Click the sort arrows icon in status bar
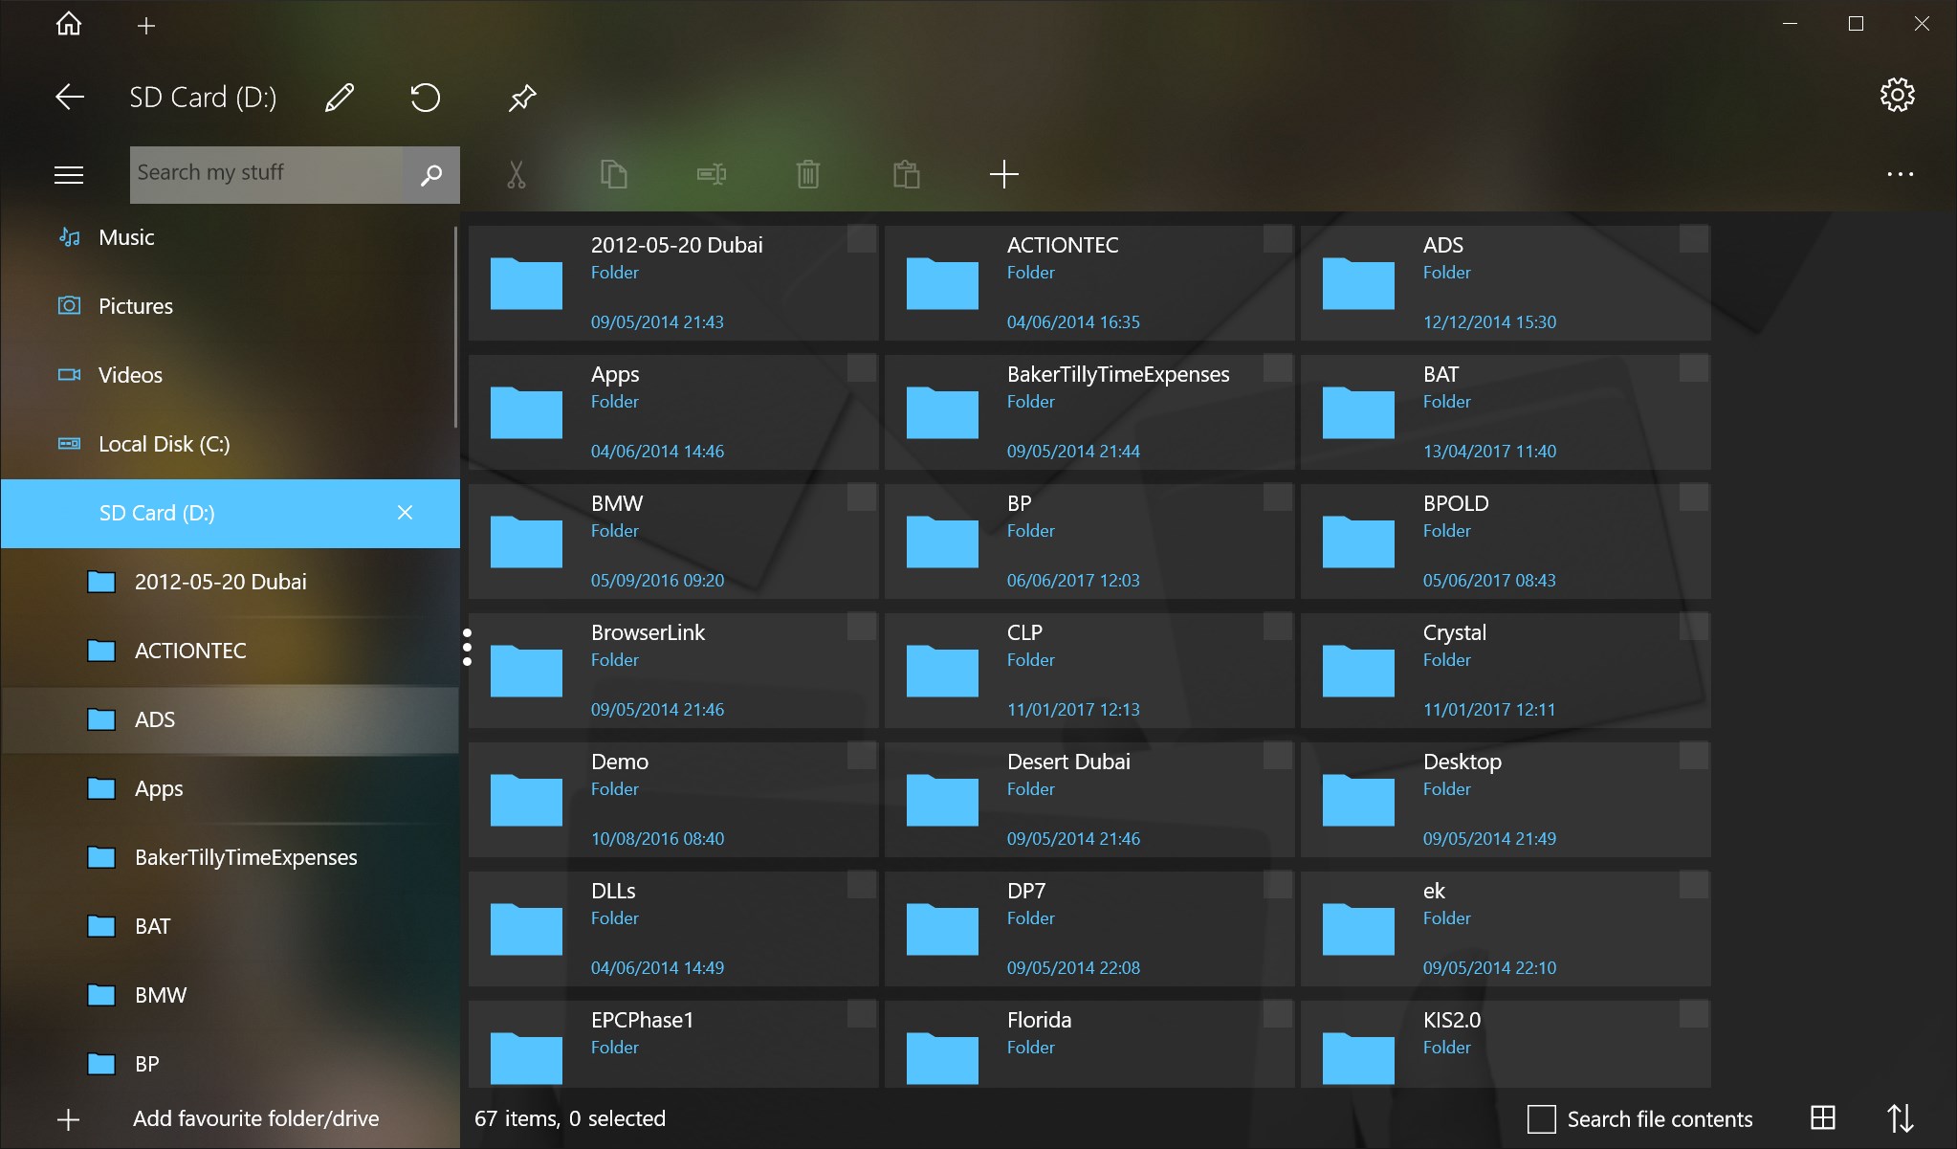1957x1149 pixels. point(1900,1117)
